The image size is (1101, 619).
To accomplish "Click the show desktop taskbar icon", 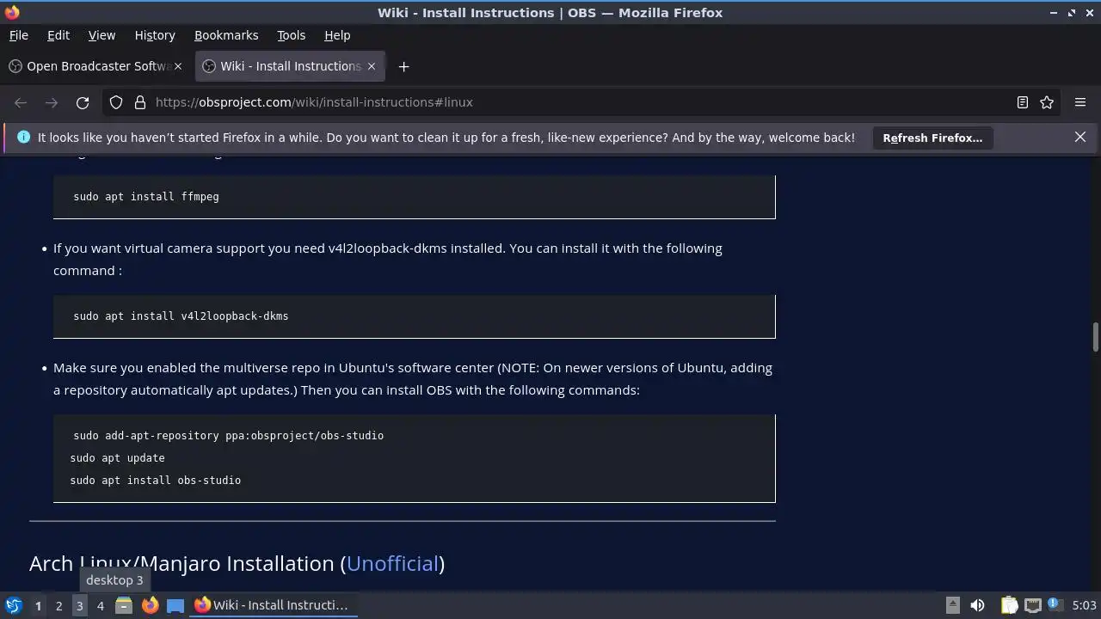I will tap(175, 605).
